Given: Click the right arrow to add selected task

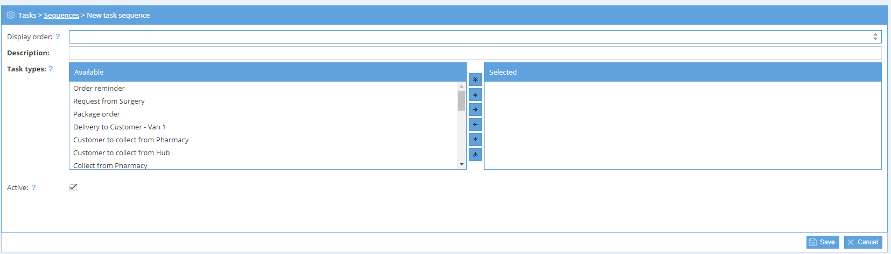Looking at the screenshot, I should [x=475, y=110].
